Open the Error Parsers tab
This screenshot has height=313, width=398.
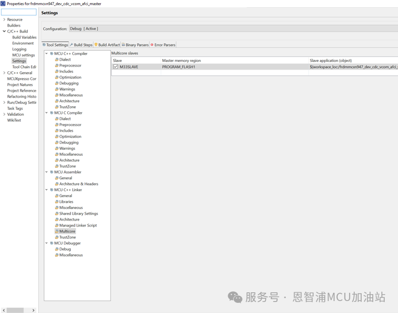pyautogui.click(x=163, y=45)
